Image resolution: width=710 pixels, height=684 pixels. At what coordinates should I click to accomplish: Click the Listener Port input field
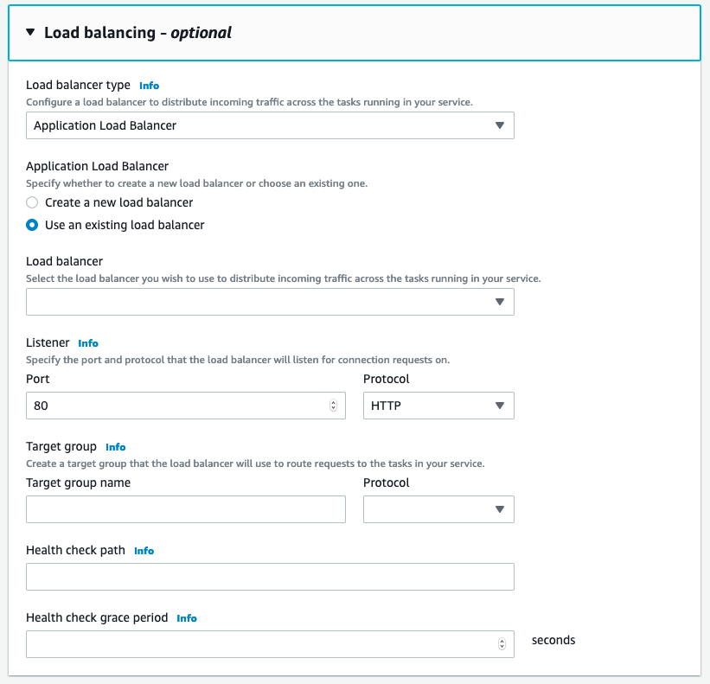[x=177, y=406]
